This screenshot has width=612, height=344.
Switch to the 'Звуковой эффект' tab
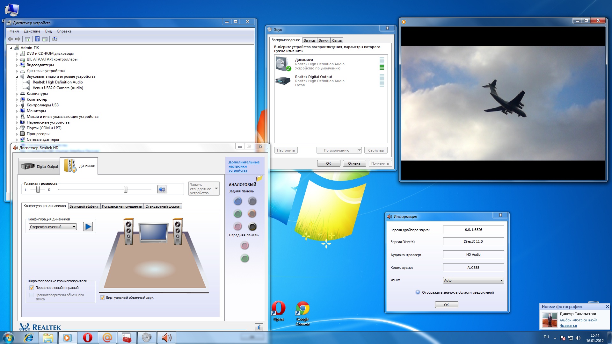click(84, 206)
